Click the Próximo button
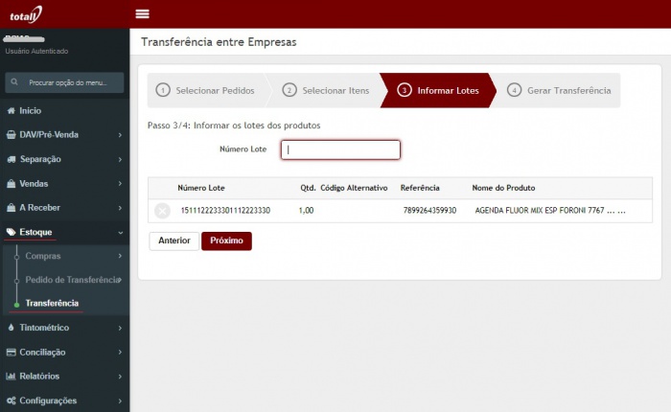 point(226,240)
